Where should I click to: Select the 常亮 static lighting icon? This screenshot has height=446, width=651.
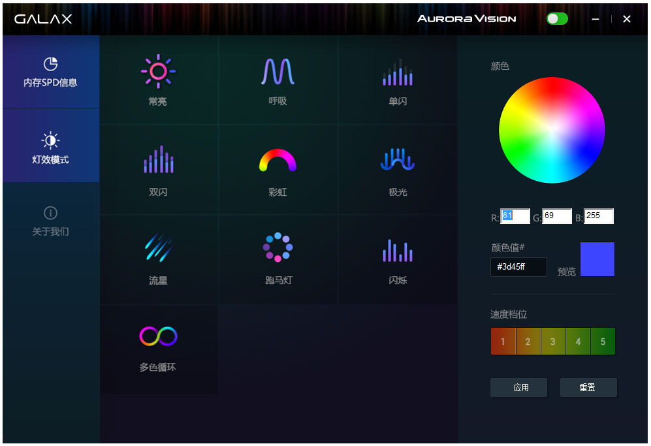[x=158, y=72]
